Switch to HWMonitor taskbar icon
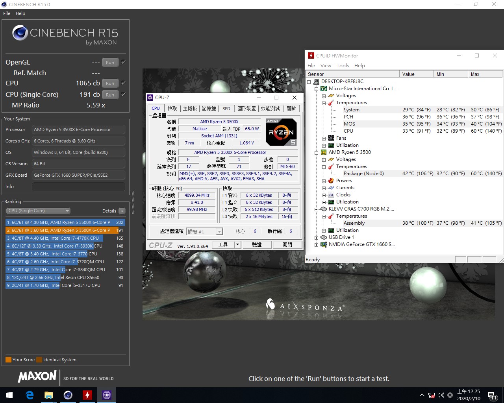 [87, 395]
